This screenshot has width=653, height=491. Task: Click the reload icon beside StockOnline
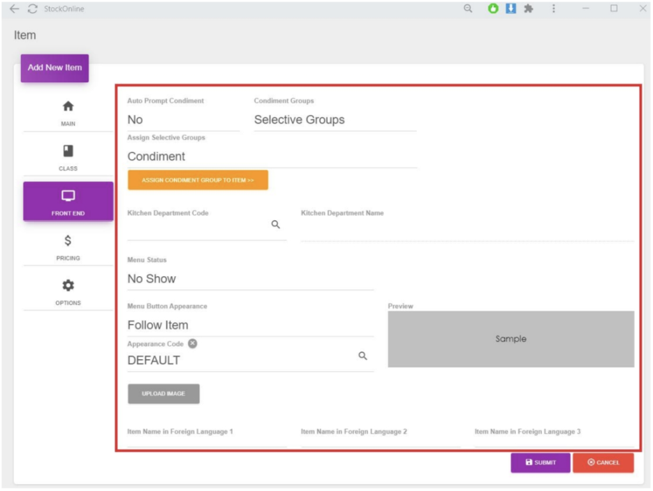tap(32, 9)
